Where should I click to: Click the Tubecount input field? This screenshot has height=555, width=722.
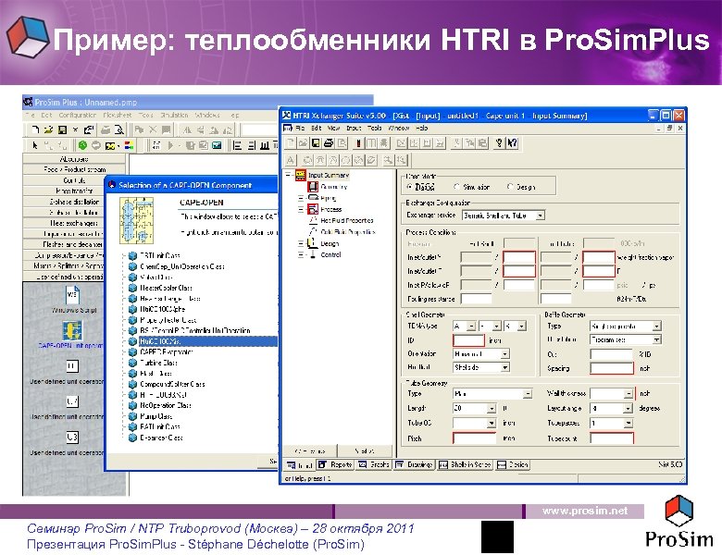pyautogui.click(x=612, y=438)
